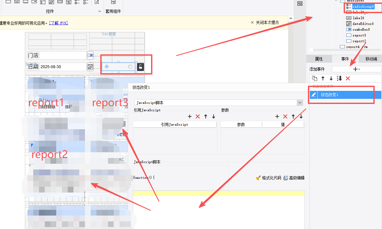382x229 pixels.
Task: Open the 门店 combo box dropdown arrow
Action: [x=90, y=55]
